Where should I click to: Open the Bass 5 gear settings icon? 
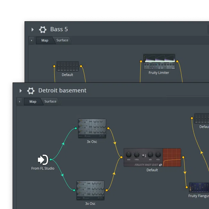coord(43,30)
